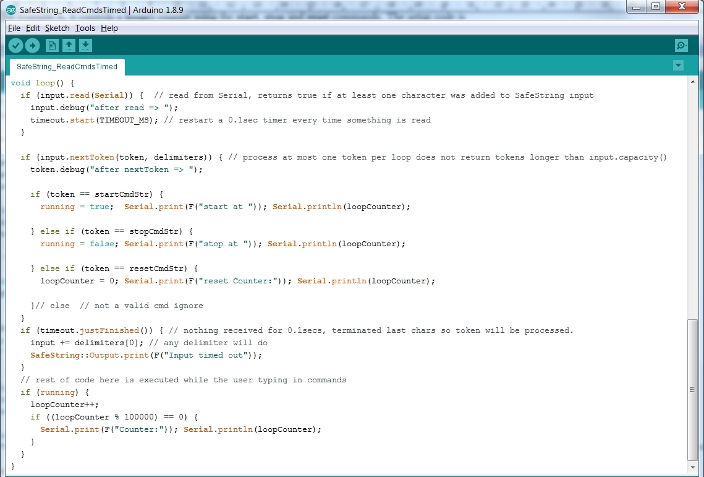Open the Sketch menu
Viewport: 704px width, 477px height.
(57, 28)
